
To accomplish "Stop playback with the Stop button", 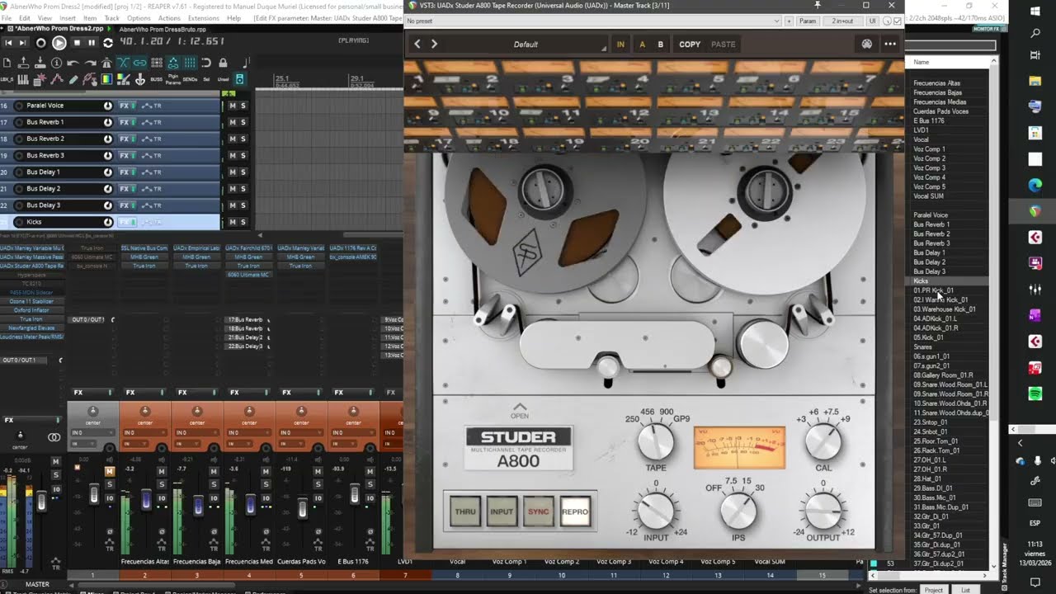I will coord(77,43).
